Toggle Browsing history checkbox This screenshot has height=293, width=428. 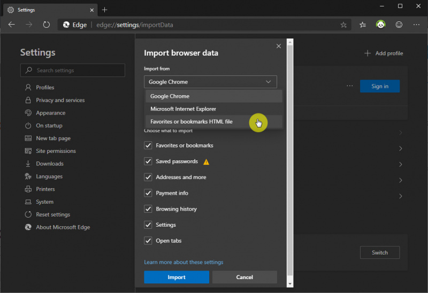[148, 209]
